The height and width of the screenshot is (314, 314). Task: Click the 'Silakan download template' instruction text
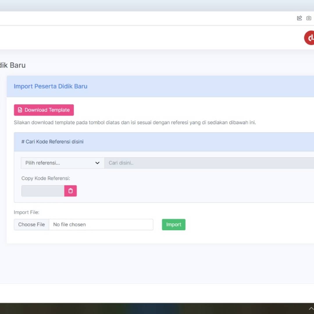pyautogui.click(x=135, y=122)
